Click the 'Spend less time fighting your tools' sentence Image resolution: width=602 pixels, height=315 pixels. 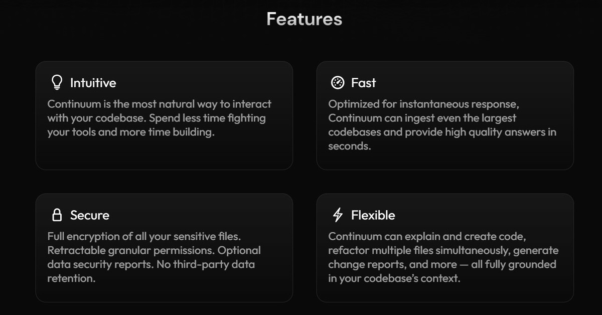pos(156,125)
